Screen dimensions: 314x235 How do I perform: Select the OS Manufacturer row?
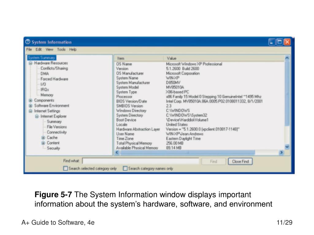[x=199, y=73]
